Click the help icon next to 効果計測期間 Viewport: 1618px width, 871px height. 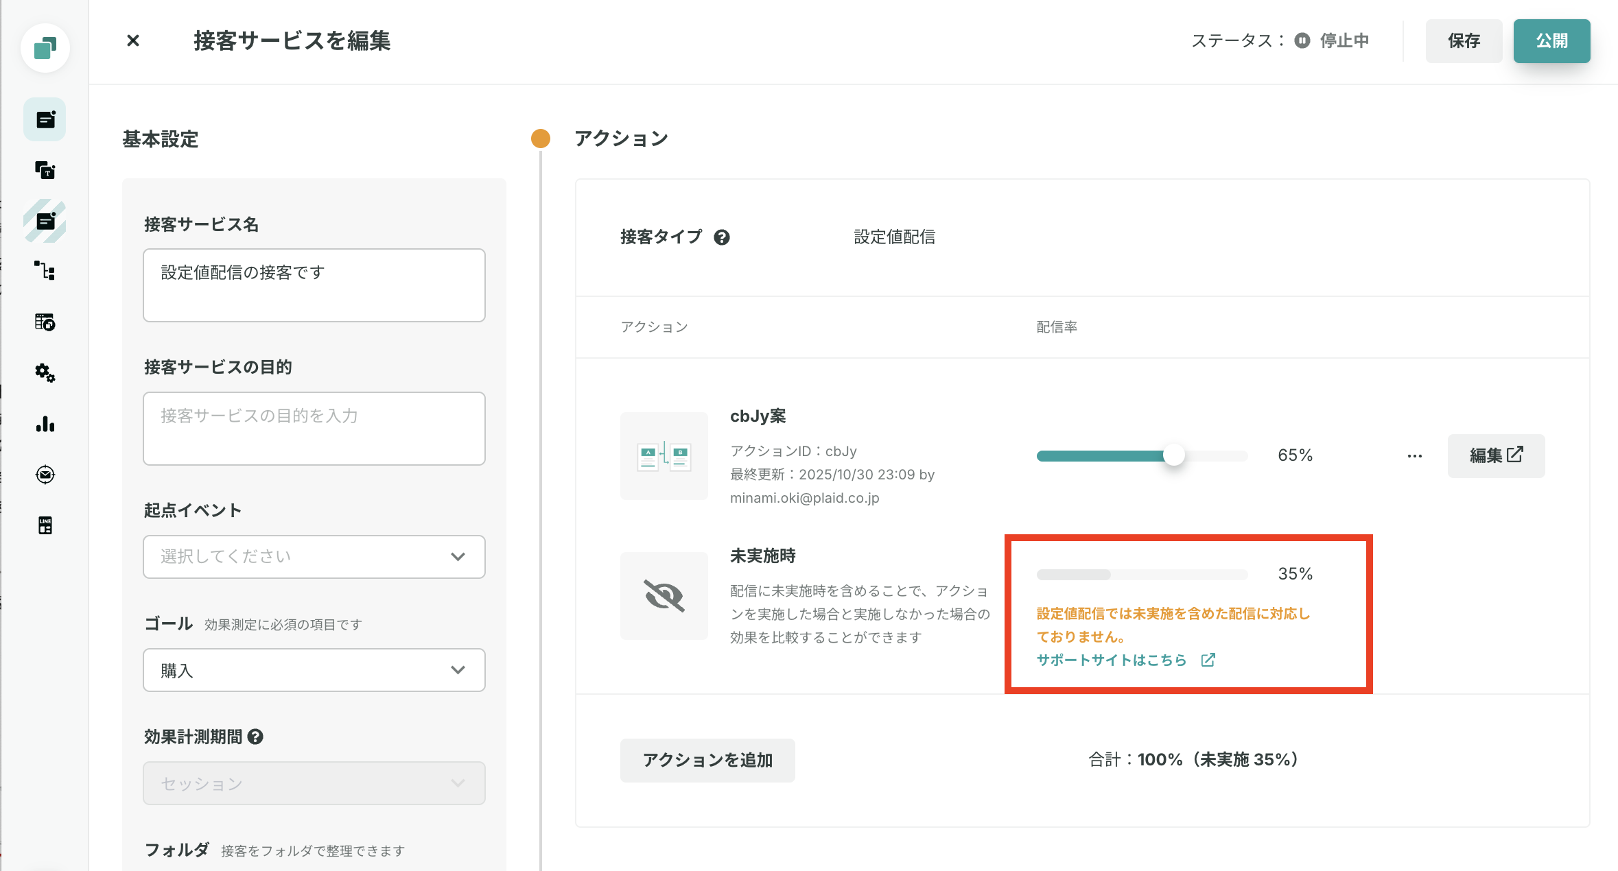255,737
